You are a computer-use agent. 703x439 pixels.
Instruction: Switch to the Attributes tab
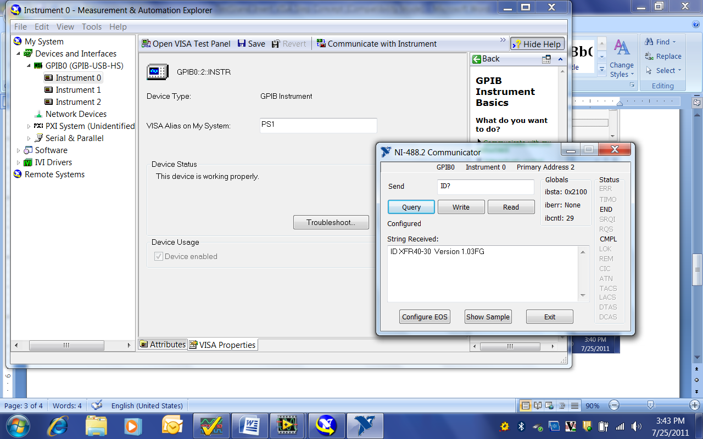point(163,345)
